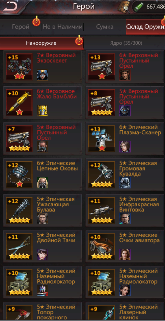Tap the Жало Бамблби yellow missile icon

[19, 102]
